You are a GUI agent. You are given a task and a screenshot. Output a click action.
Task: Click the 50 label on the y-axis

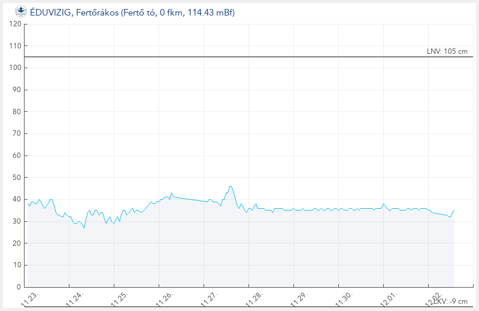pyautogui.click(x=17, y=178)
